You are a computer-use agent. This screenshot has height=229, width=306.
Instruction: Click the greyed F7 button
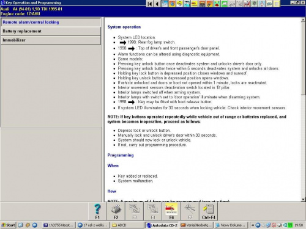click(x=190, y=211)
